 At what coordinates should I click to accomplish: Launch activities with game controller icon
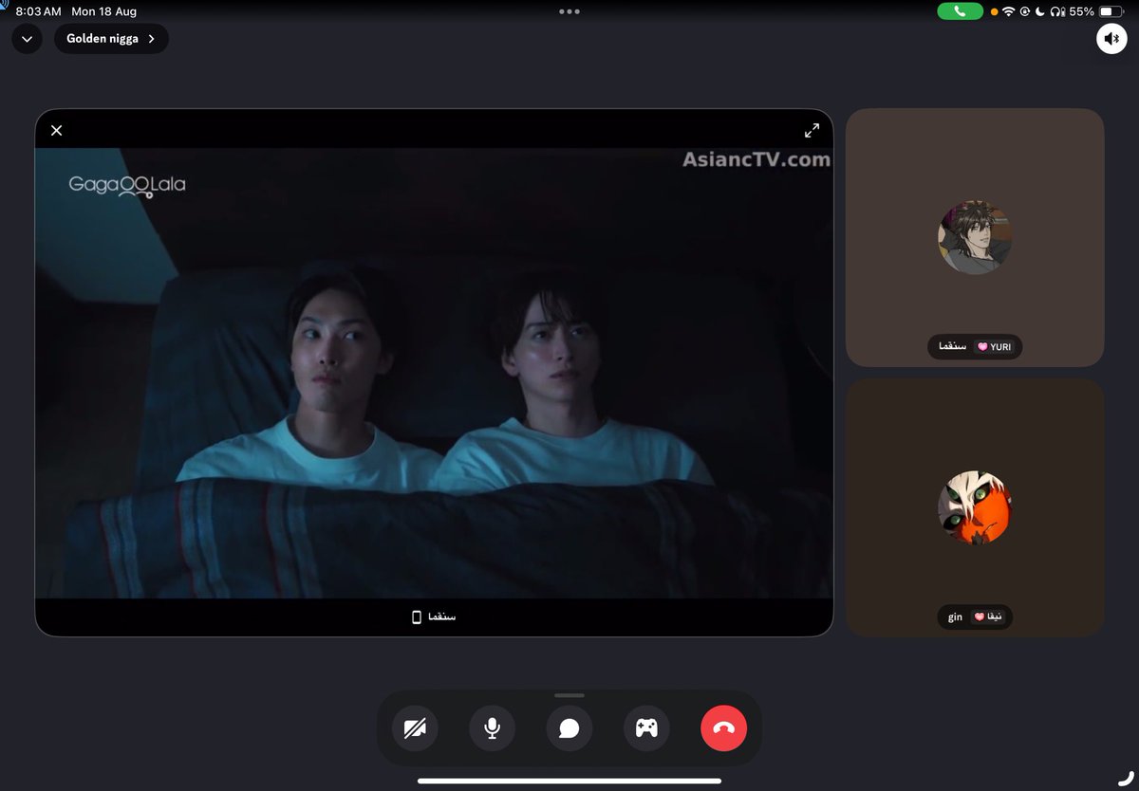point(646,728)
